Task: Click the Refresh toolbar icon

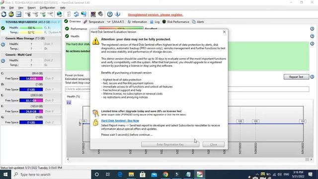Action: tap(3, 14)
